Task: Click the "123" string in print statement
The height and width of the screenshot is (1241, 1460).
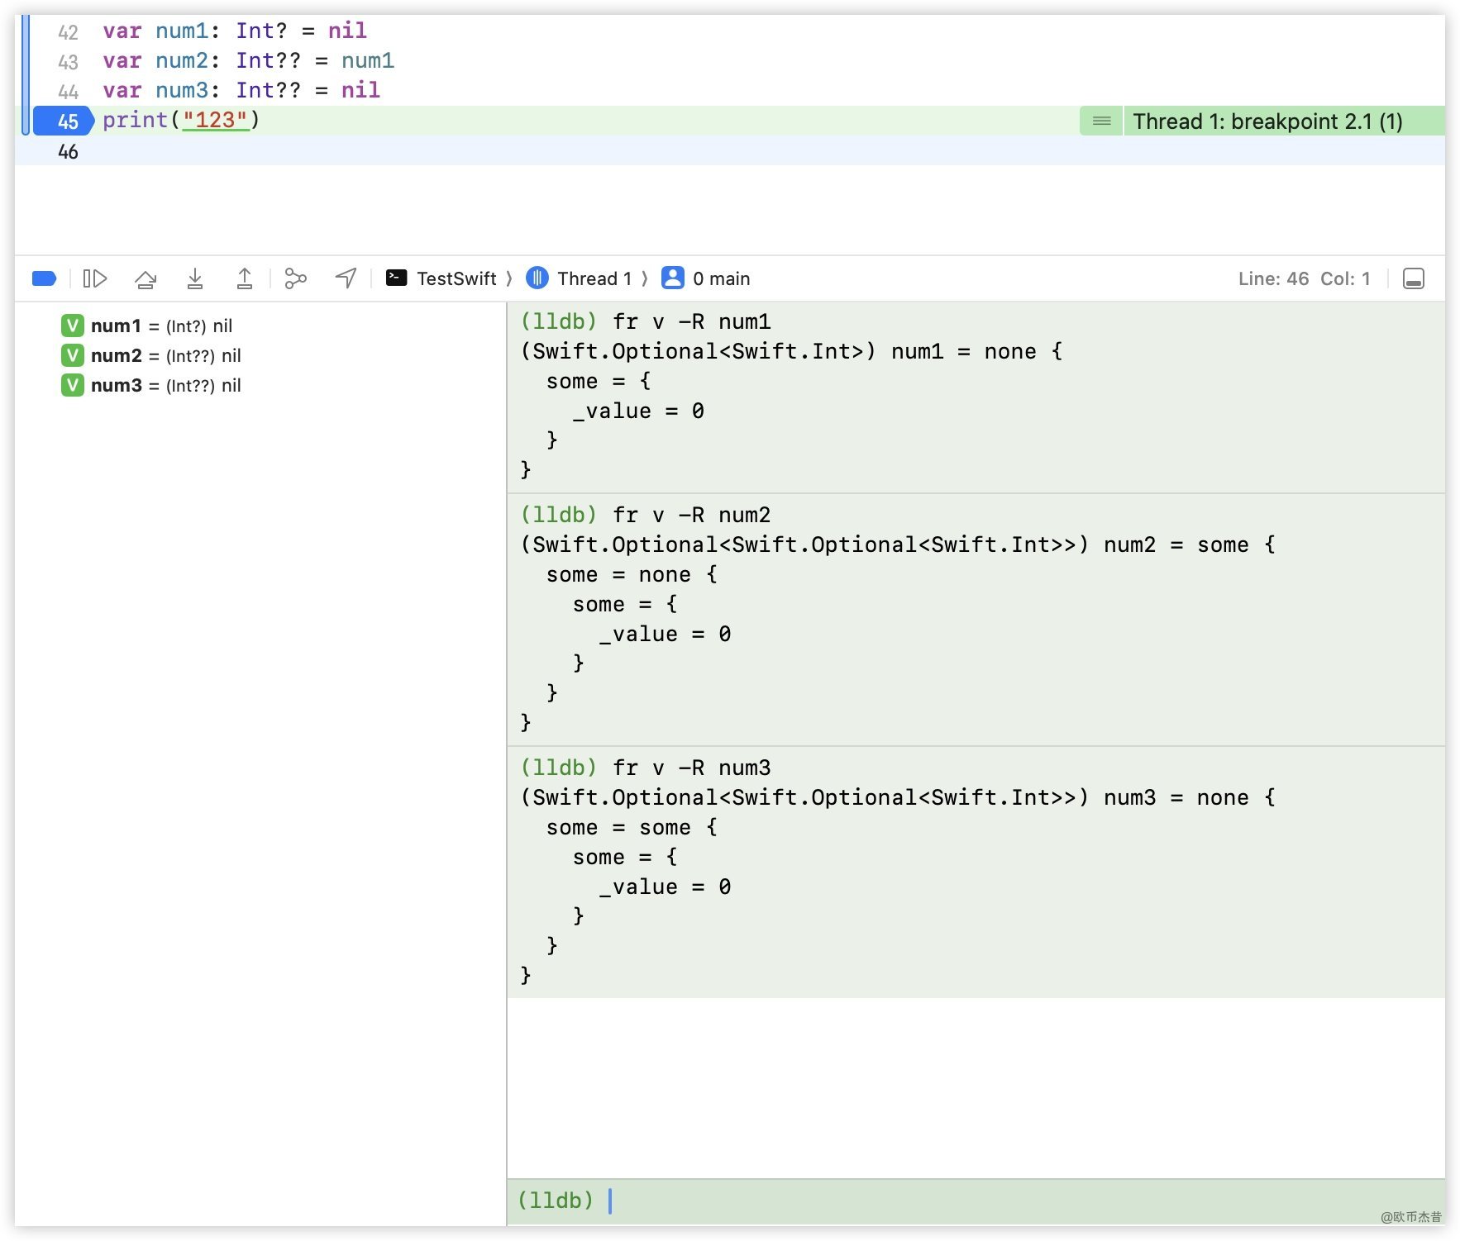Action: (215, 121)
